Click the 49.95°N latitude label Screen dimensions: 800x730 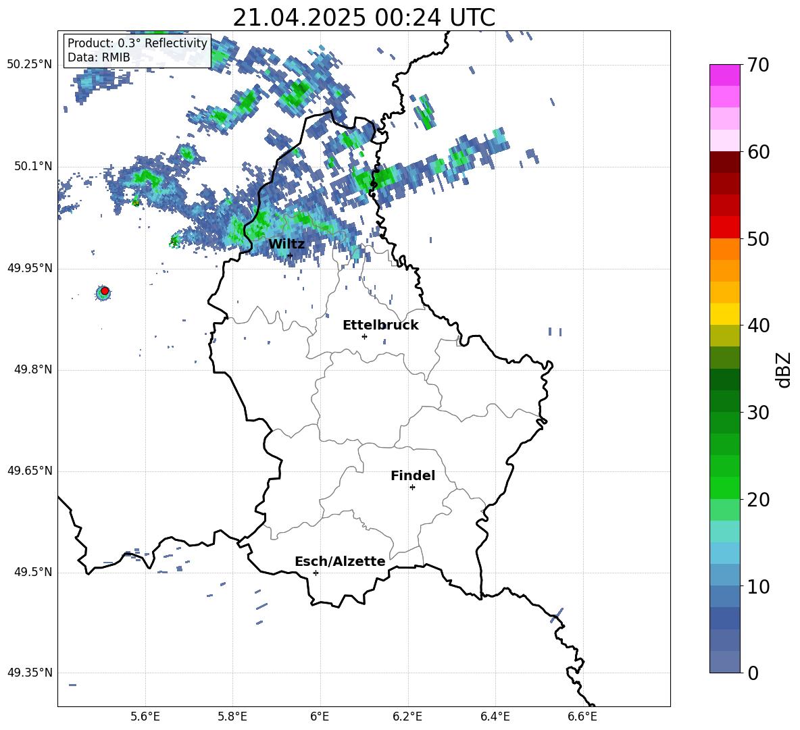click(30, 268)
